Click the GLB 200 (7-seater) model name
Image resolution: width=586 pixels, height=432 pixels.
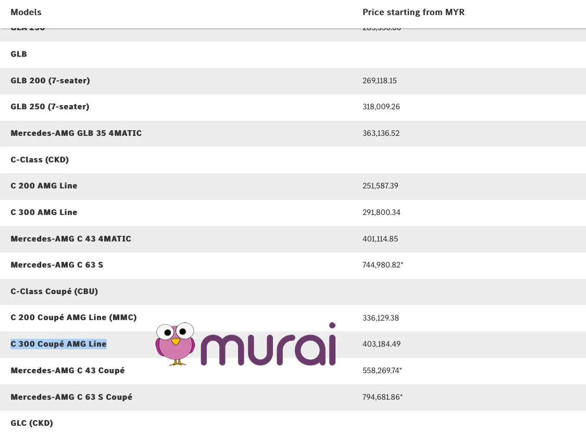coord(50,81)
